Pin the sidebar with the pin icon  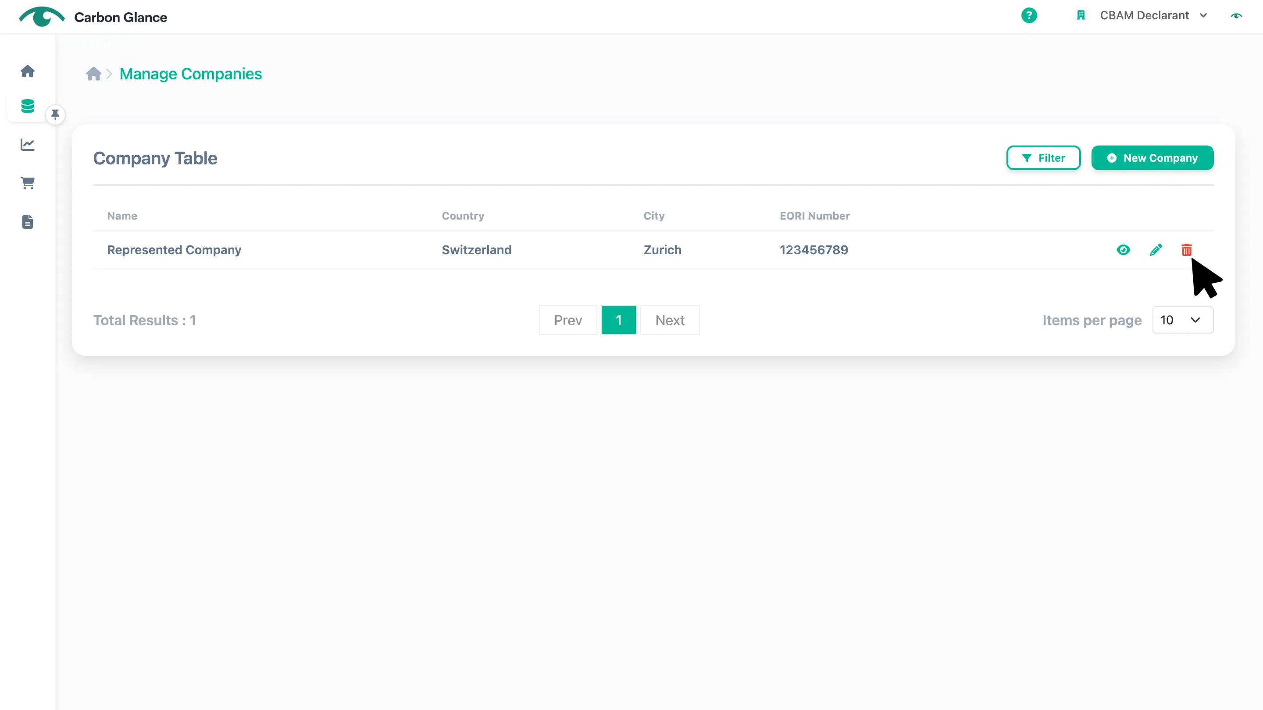pyautogui.click(x=55, y=115)
